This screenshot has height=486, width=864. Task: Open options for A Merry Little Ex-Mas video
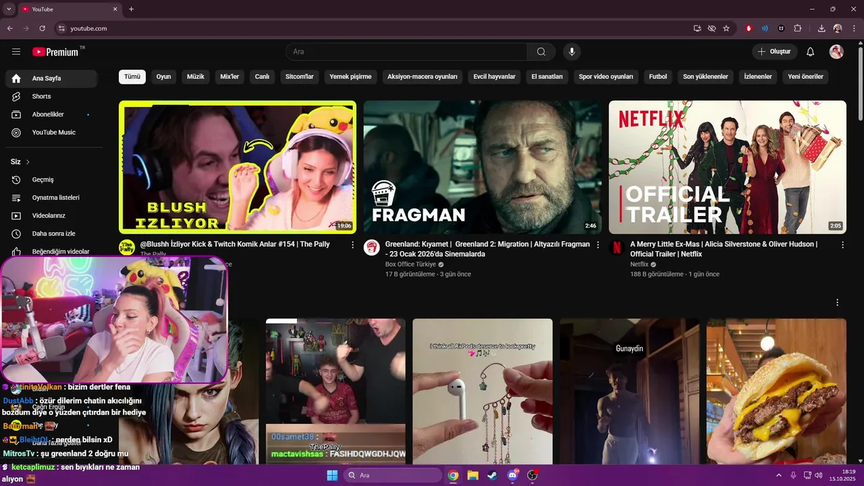pyautogui.click(x=842, y=245)
